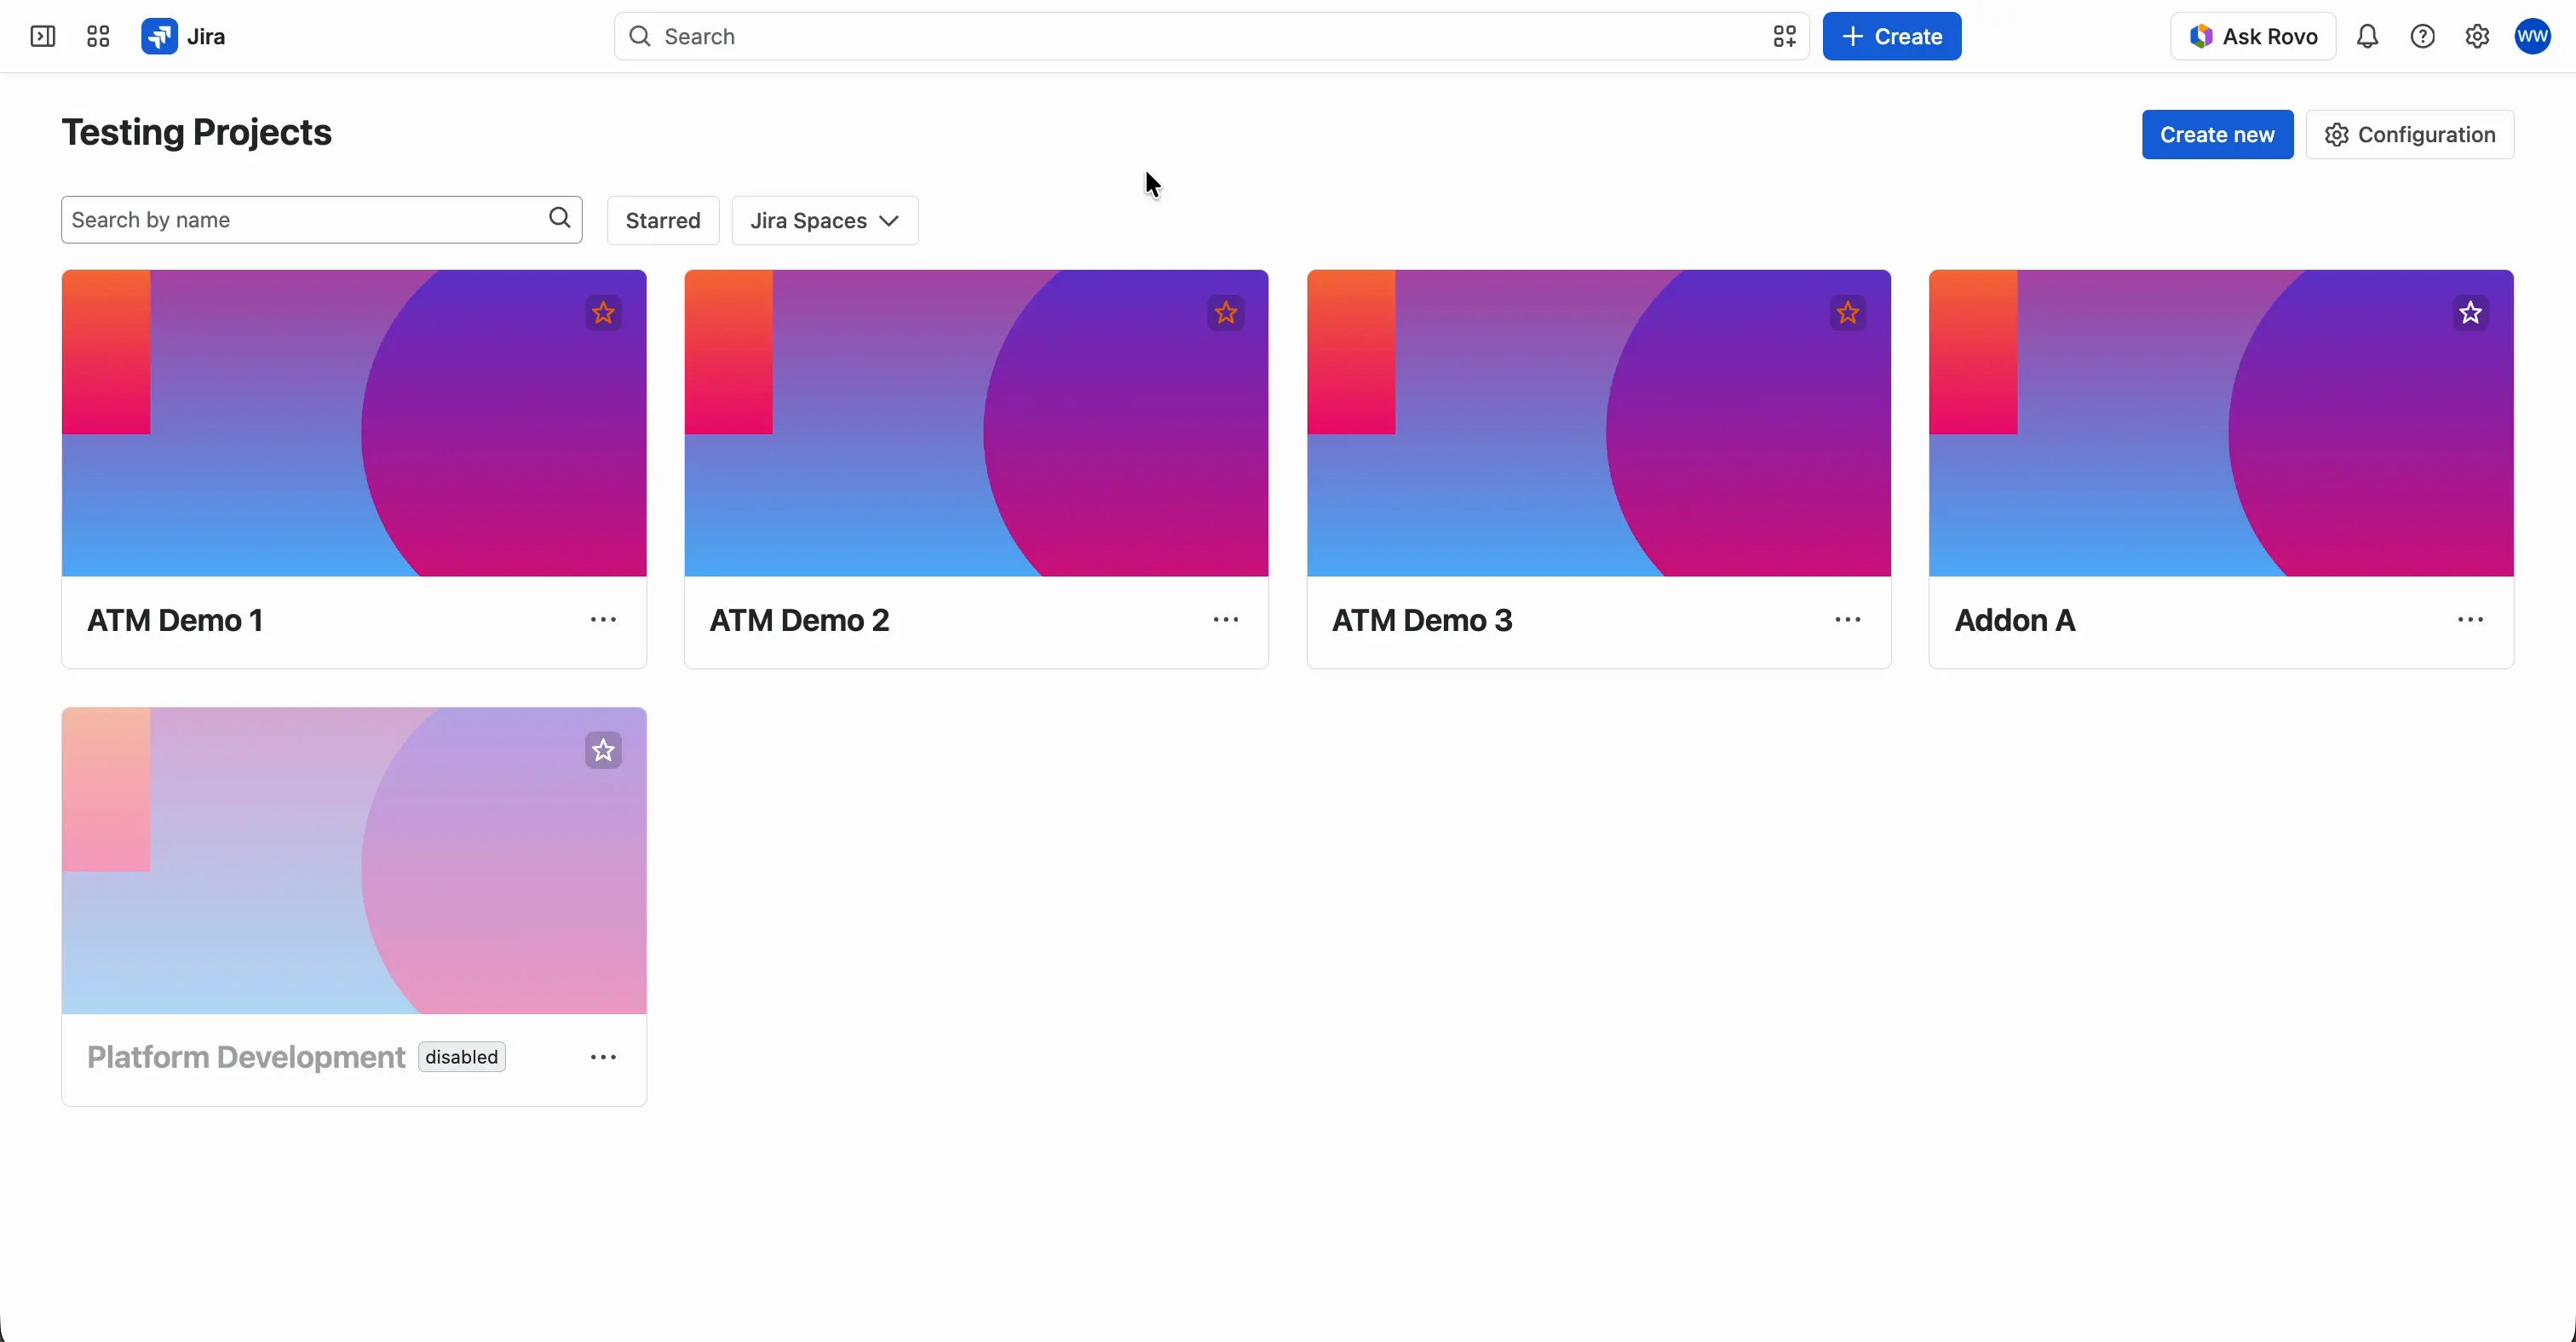2576x1342 pixels.
Task: Click the Platform Development title
Action: coord(246,1058)
